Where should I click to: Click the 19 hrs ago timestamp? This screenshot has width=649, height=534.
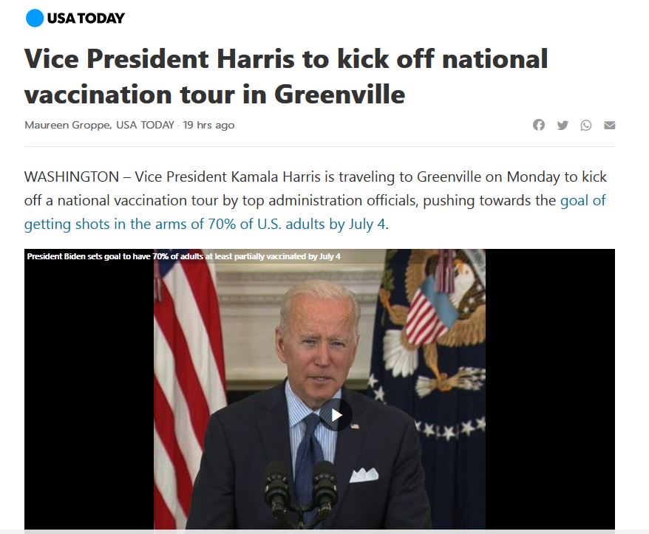coord(208,125)
